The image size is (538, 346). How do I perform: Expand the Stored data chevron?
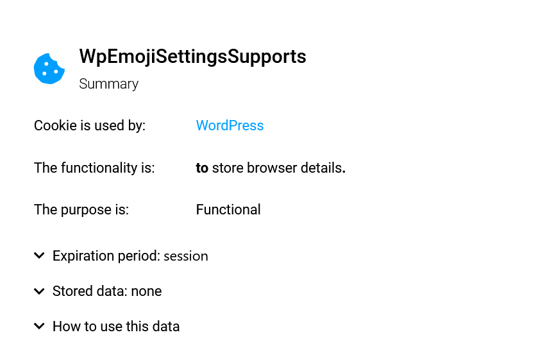(40, 291)
